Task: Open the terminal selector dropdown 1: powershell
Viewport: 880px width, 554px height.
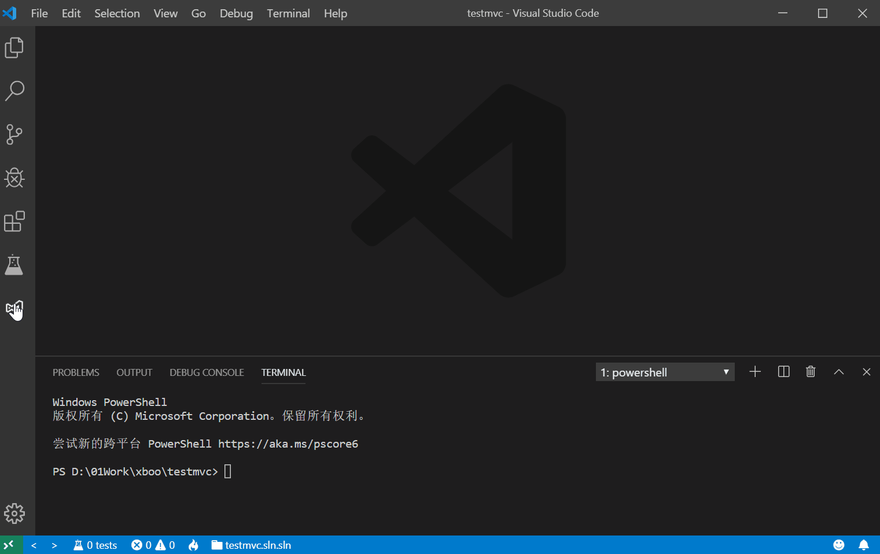Action: pos(665,372)
